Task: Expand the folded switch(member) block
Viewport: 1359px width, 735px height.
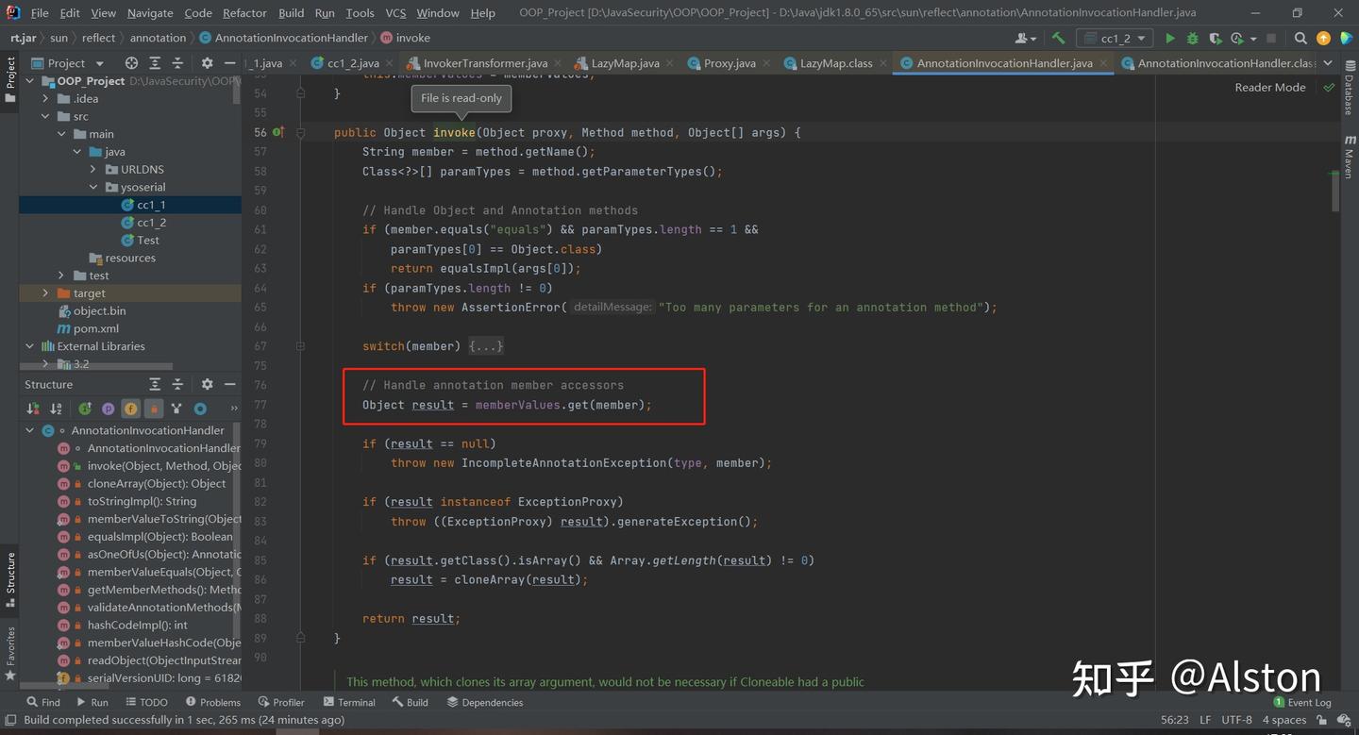Action: coord(486,346)
